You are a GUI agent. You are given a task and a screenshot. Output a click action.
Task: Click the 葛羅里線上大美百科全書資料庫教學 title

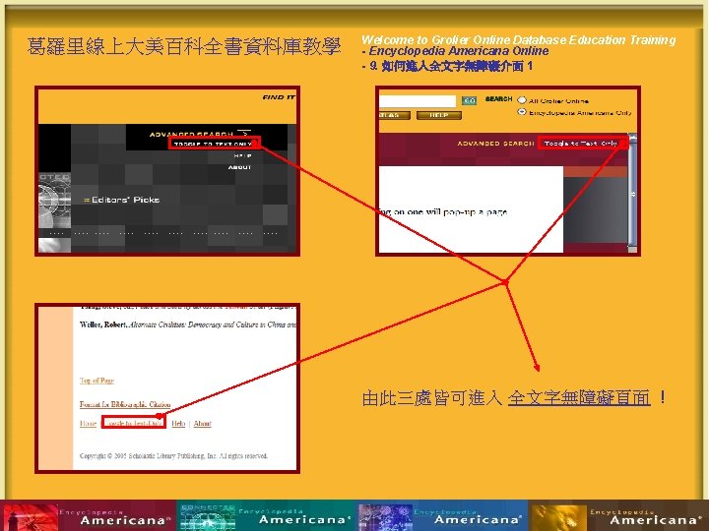point(183,46)
